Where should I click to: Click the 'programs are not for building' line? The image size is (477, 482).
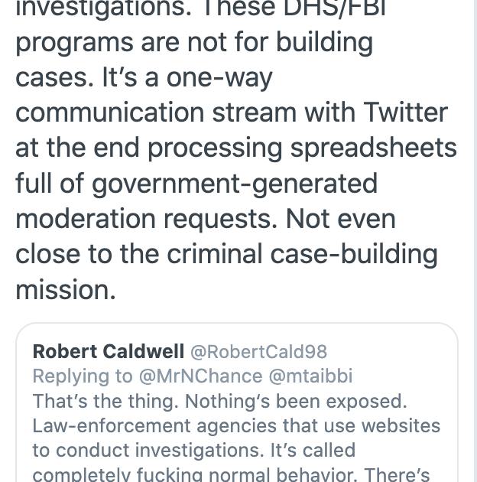(194, 42)
